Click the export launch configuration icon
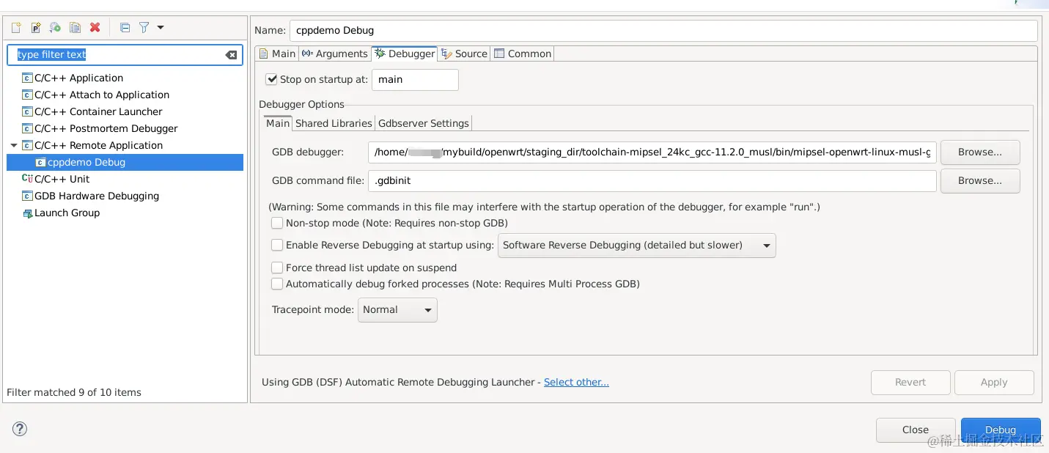Image resolution: width=1049 pixels, height=453 pixels. 55,28
